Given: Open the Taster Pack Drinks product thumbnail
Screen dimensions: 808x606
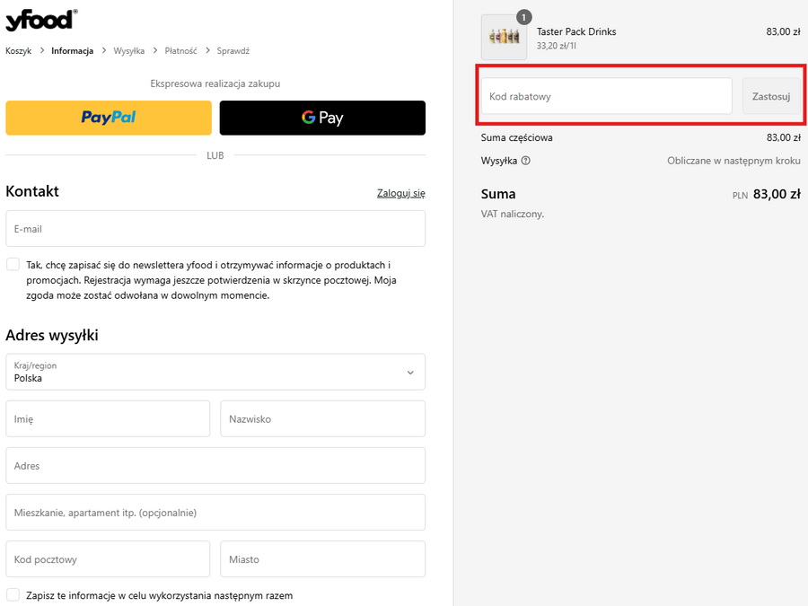Looking at the screenshot, I should click(x=504, y=38).
